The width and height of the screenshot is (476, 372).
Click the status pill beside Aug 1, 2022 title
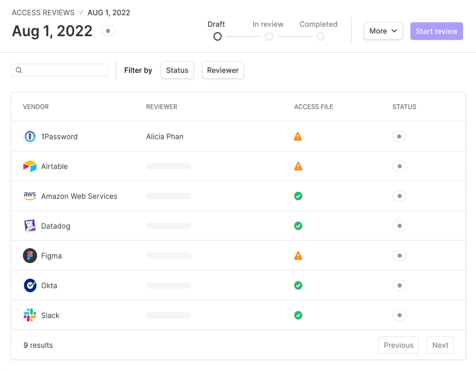(x=108, y=31)
